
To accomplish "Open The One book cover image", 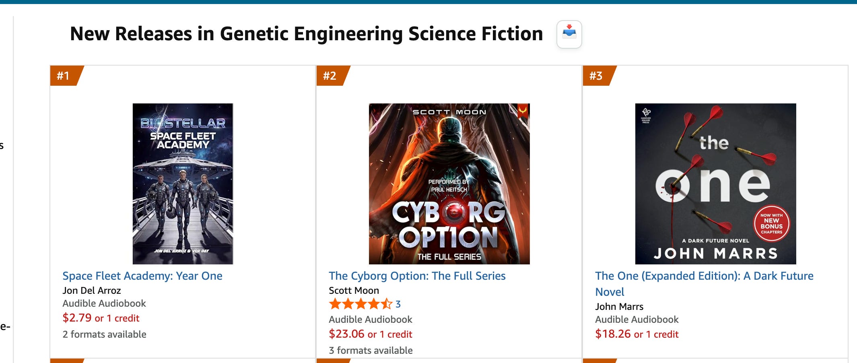I will (x=715, y=184).
